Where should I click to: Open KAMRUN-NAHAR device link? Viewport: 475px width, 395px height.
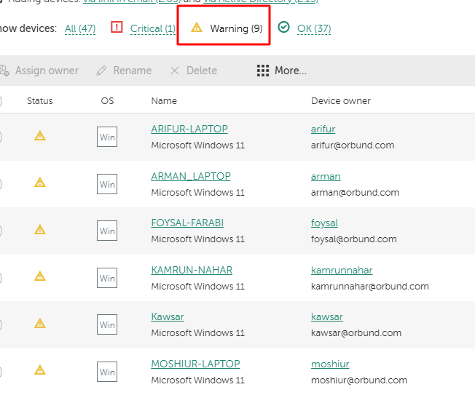192,270
